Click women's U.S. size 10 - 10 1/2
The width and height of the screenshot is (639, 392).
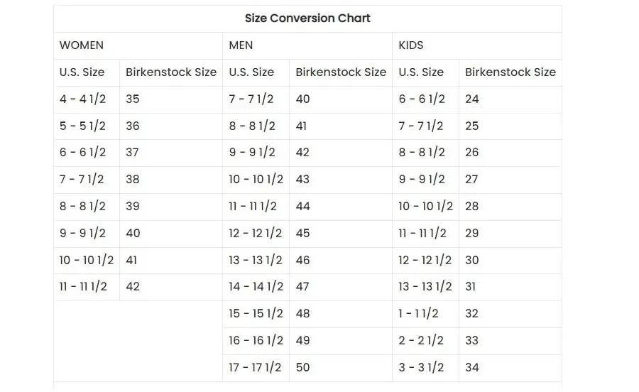87,260
